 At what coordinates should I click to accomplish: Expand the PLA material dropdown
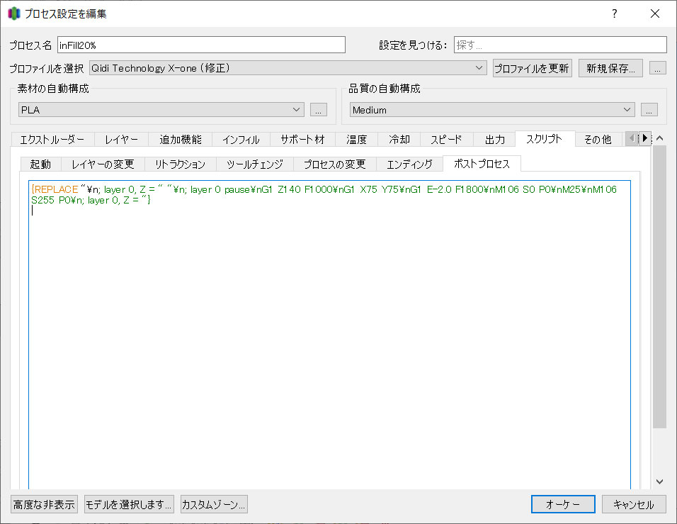click(161, 110)
